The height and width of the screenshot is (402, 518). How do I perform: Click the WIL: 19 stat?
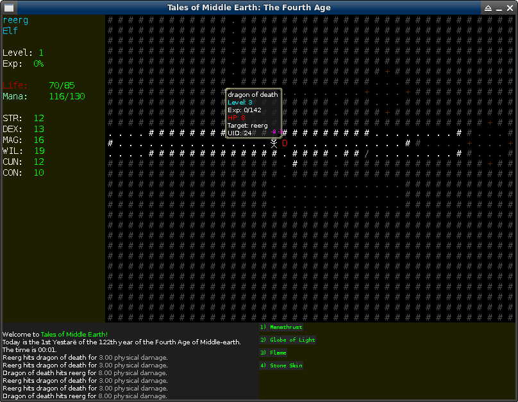pyautogui.click(x=23, y=151)
